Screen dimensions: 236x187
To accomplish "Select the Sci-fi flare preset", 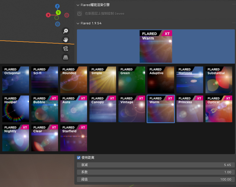I will pos(45,80).
